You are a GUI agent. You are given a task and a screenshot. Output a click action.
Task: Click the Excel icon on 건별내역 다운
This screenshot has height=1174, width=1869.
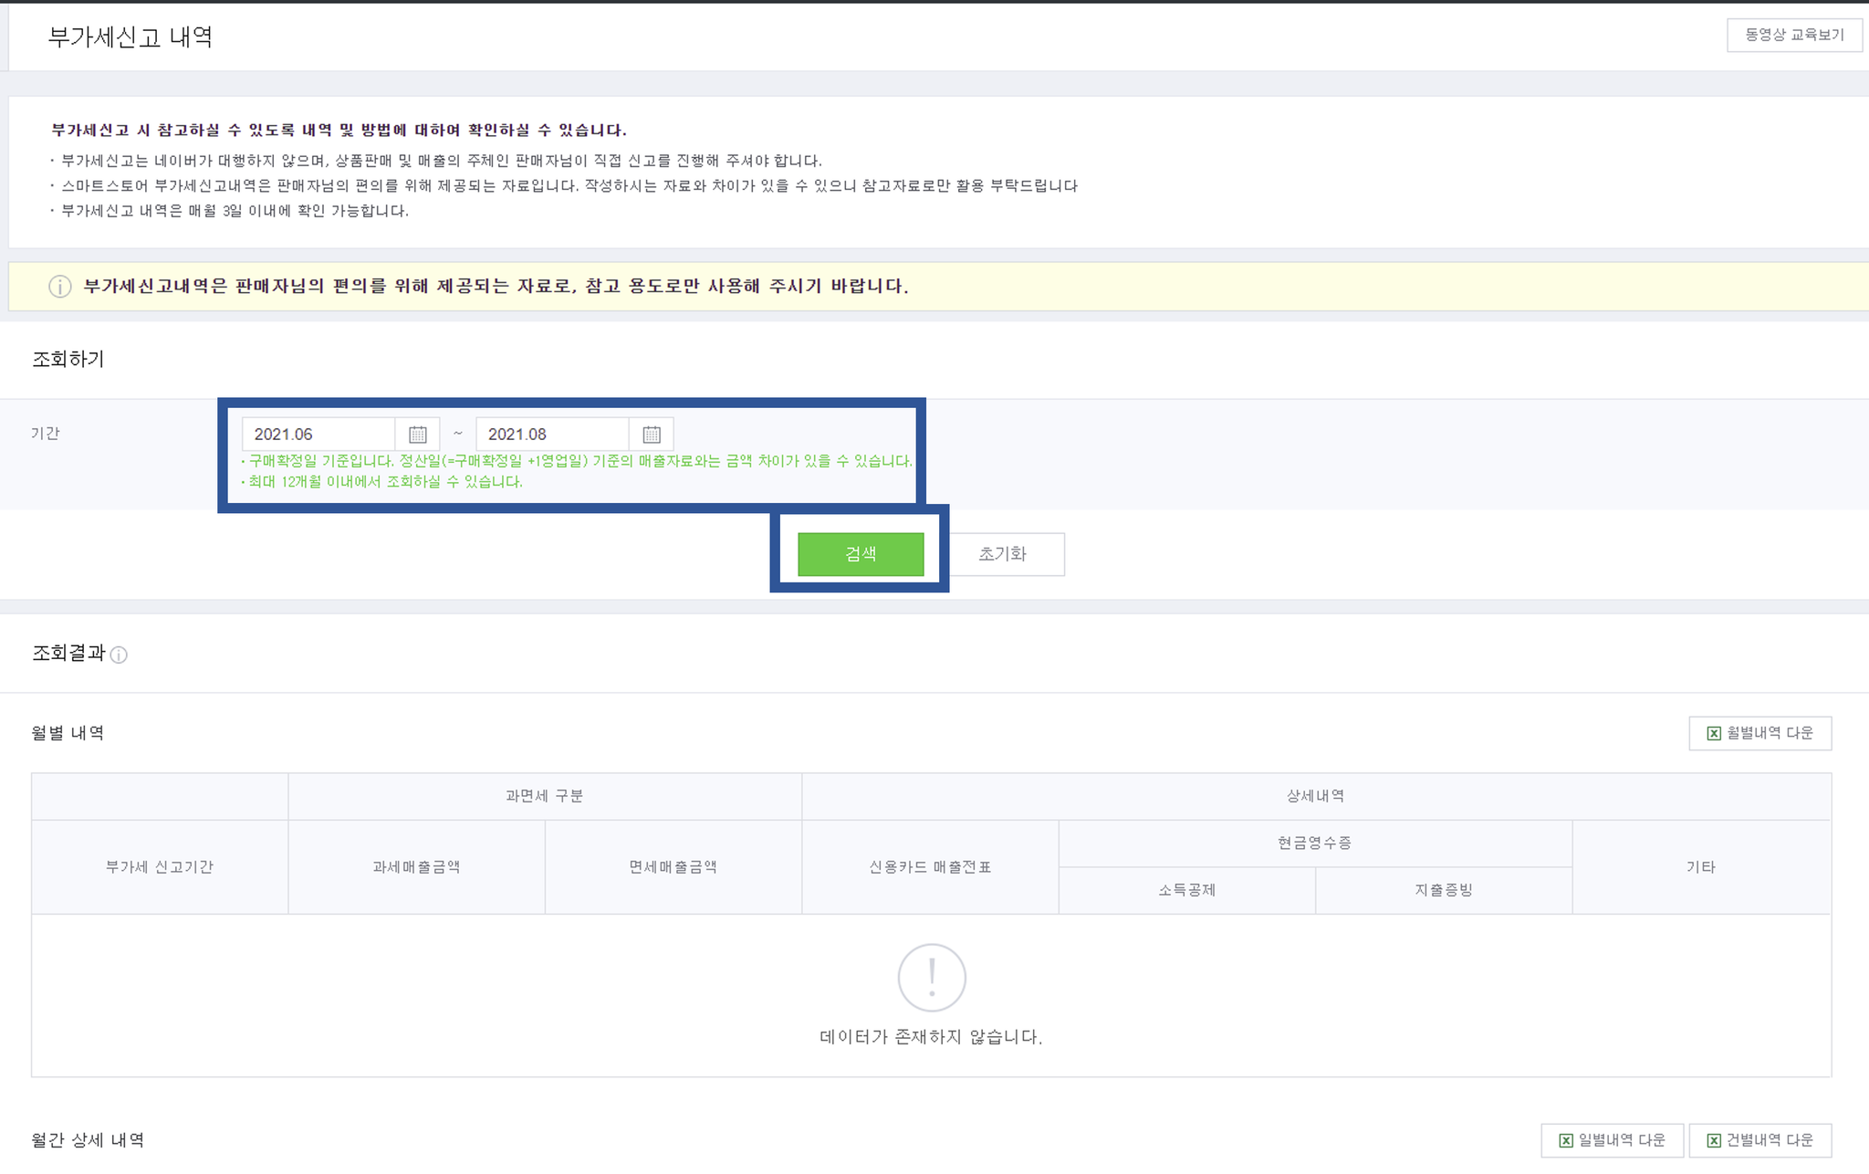click(1714, 1141)
